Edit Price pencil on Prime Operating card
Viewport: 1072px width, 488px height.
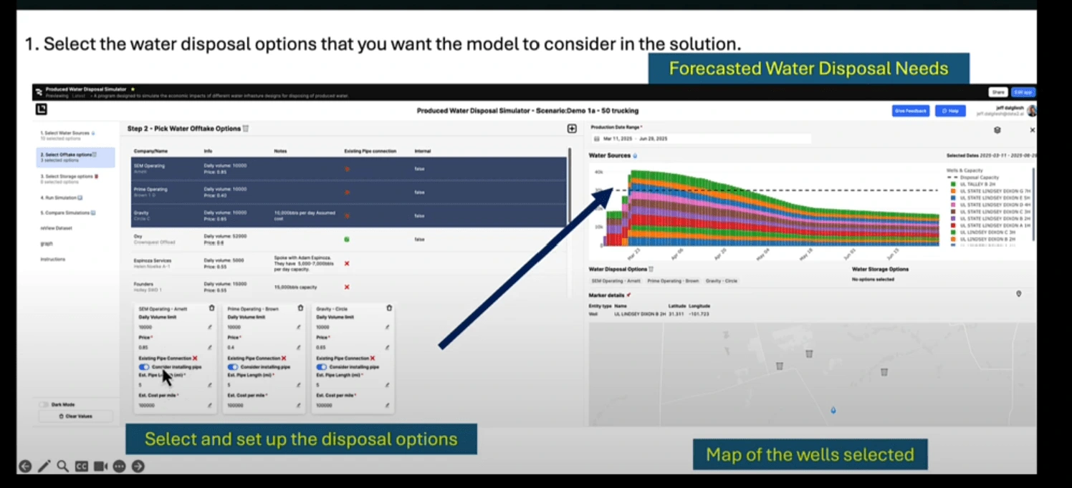299,347
